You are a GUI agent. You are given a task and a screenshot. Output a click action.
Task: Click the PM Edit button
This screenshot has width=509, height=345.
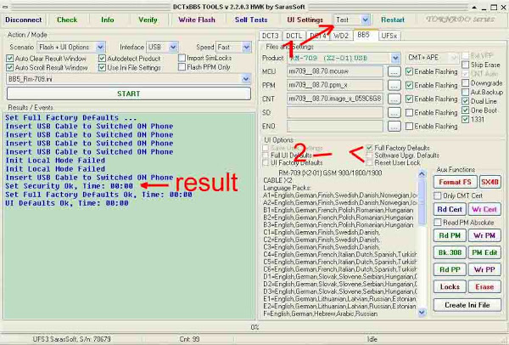click(484, 252)
